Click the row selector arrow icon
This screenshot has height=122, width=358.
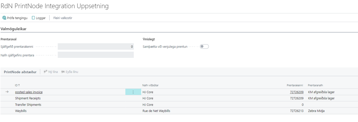point(7,92)
